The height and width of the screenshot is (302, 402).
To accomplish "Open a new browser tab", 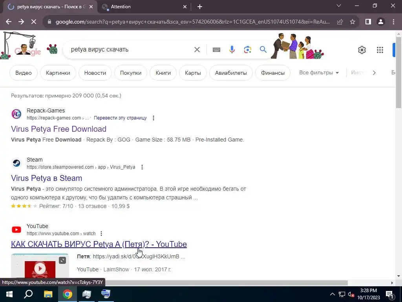I will (200, 7).
